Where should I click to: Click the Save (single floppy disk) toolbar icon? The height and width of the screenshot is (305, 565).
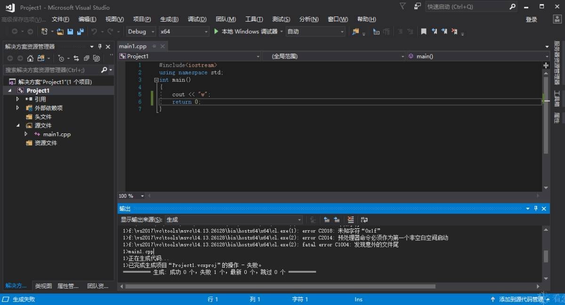[x=70, y=31]
